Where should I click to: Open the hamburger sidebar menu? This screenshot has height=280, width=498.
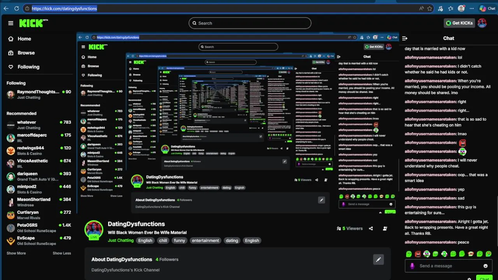tap(11, 23)
